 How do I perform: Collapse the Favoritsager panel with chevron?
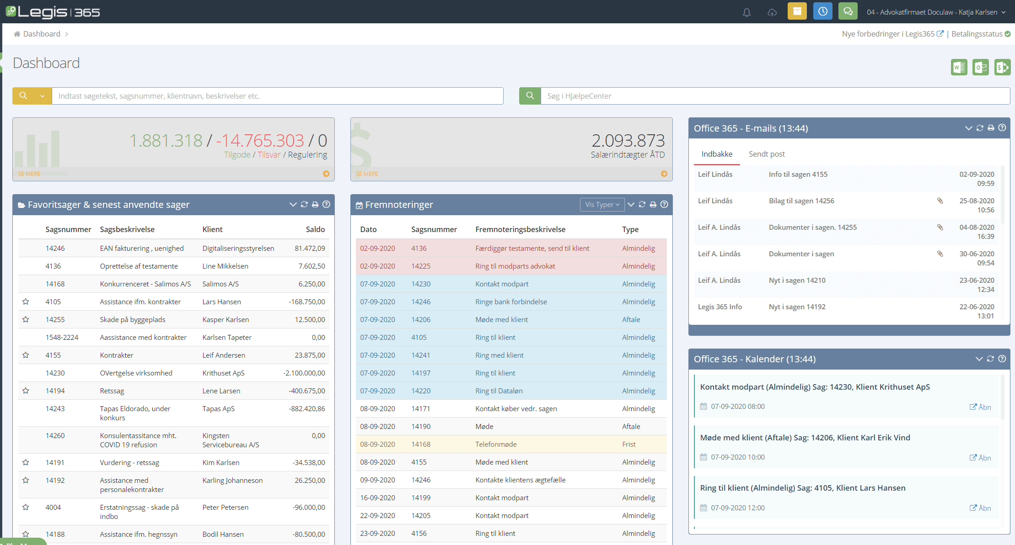coord(293,204)
